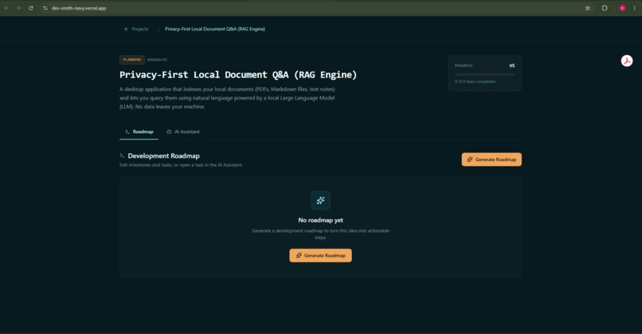Image resolution: width=642 pixels, height=334 pixels.
Task: Click the PLANNING status badge
Action: tap(132, 60)
